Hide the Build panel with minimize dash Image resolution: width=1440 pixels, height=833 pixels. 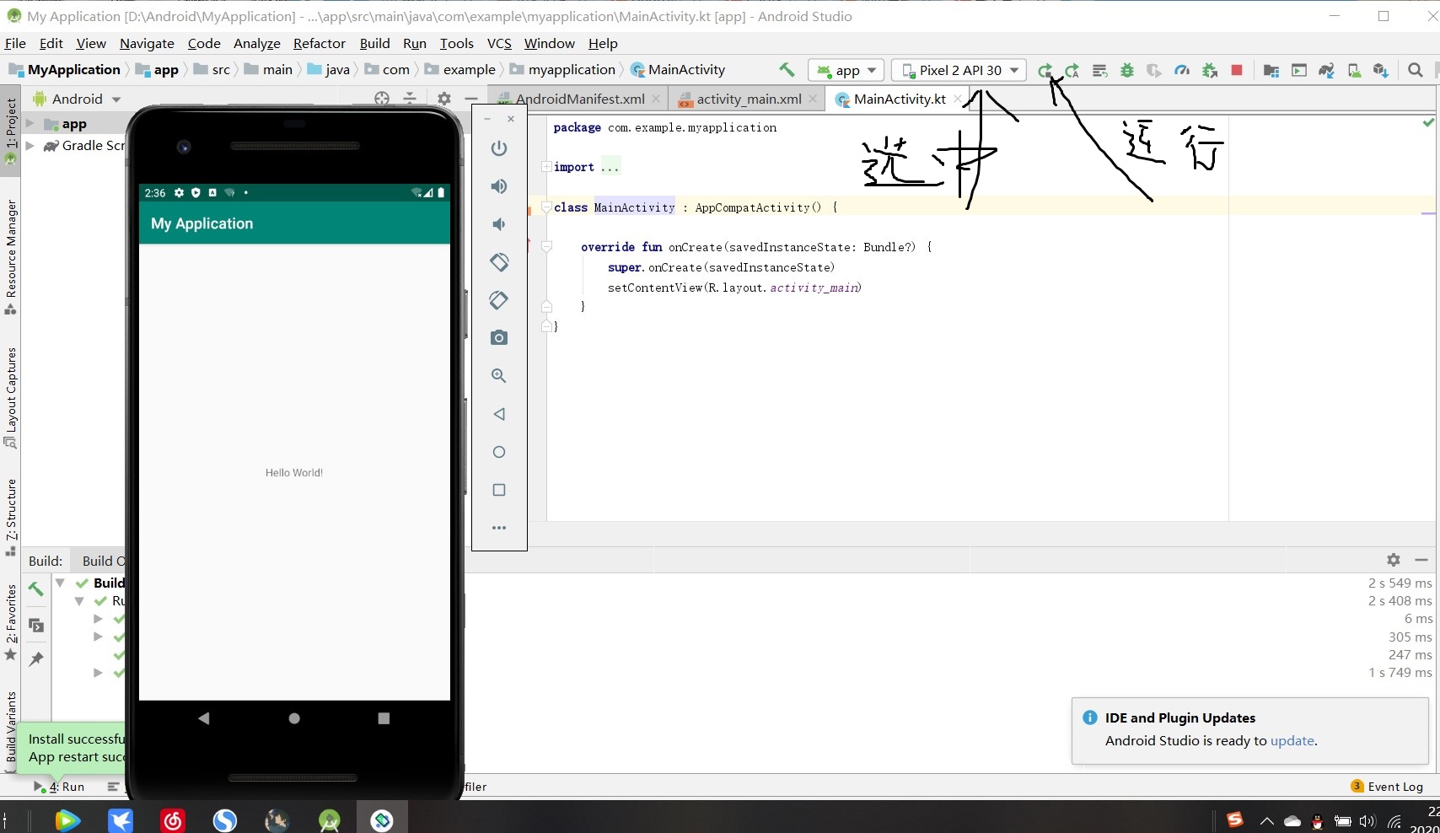[1421, 560]
